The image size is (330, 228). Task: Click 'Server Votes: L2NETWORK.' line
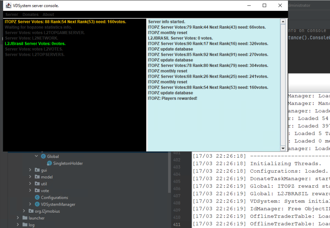[x=32, y=38]
